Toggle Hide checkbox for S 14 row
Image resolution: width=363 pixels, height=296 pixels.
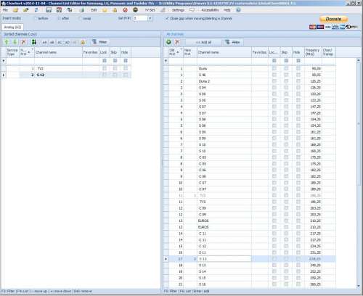(298, 271)
